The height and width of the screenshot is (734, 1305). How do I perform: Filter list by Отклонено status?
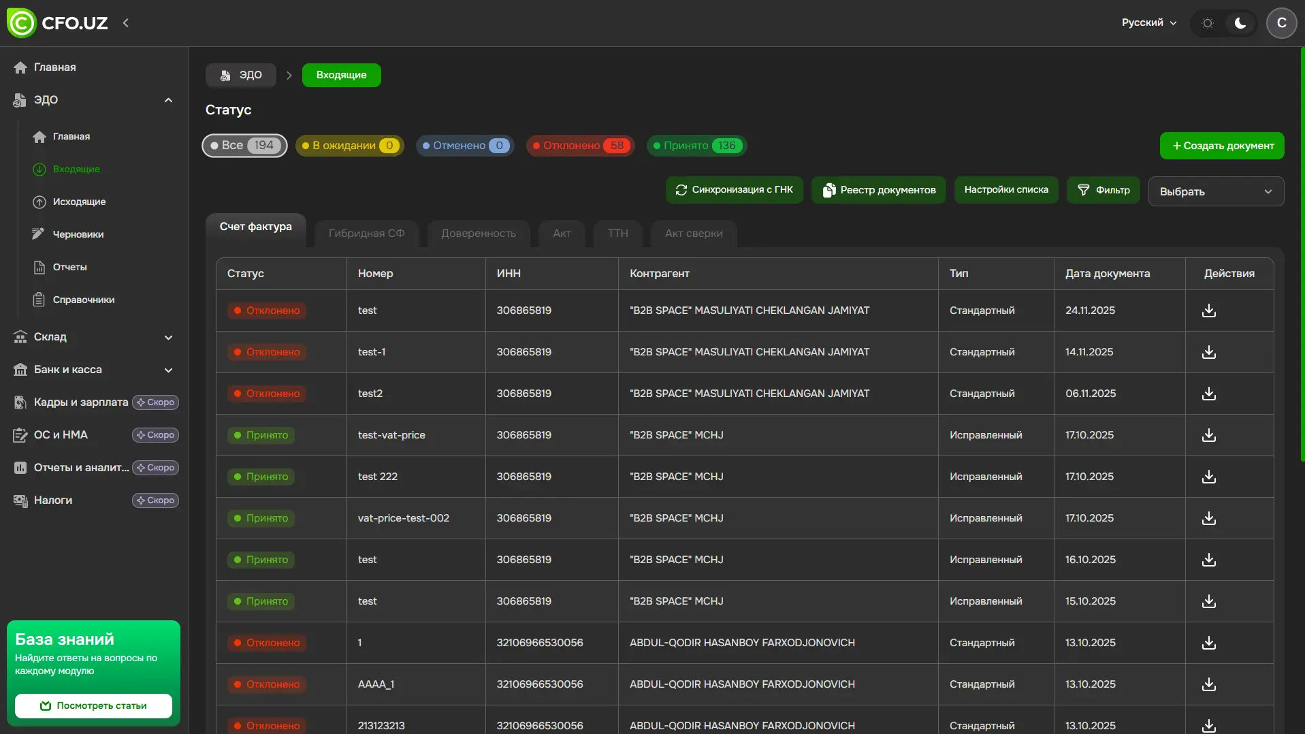579,145
